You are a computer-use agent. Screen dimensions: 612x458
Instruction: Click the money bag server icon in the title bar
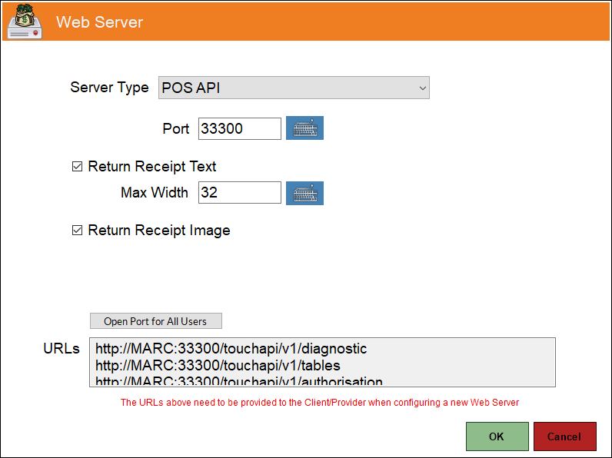[25, 21]
